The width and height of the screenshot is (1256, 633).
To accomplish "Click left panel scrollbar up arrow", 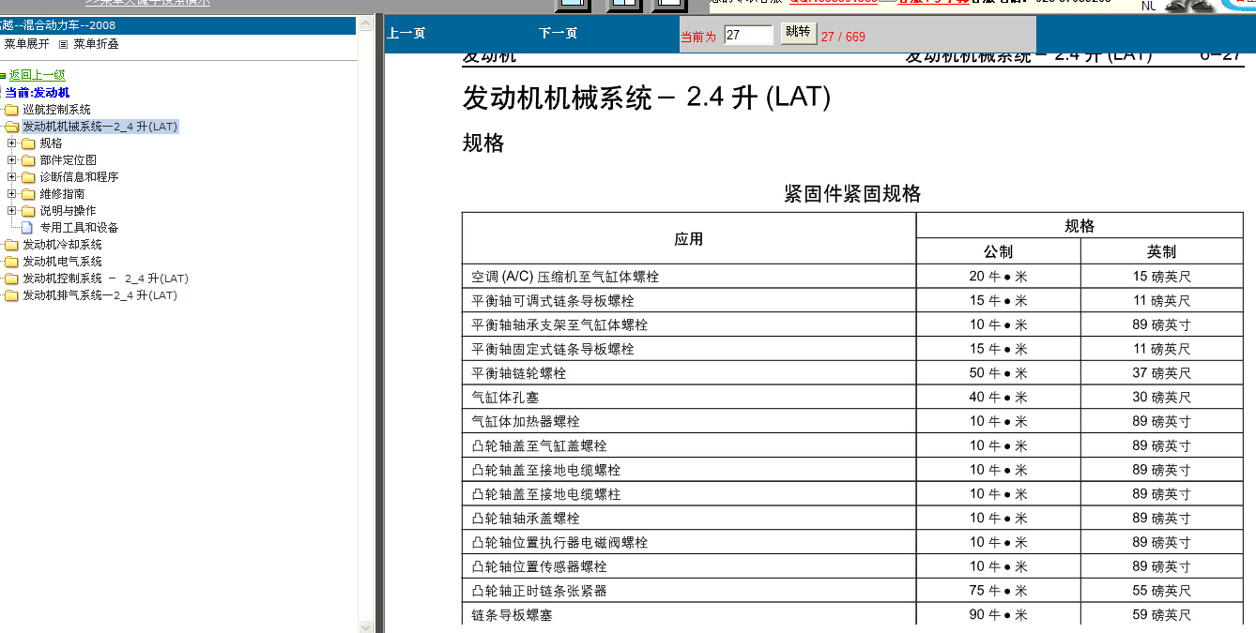I will tap(365, 22).
